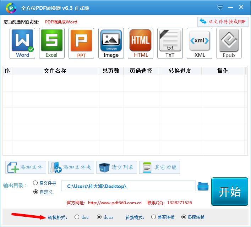Image resolution: width=251 pixels, height=227 pixels.
Task: Pick the PPT conversion icon
Action: 81,43
